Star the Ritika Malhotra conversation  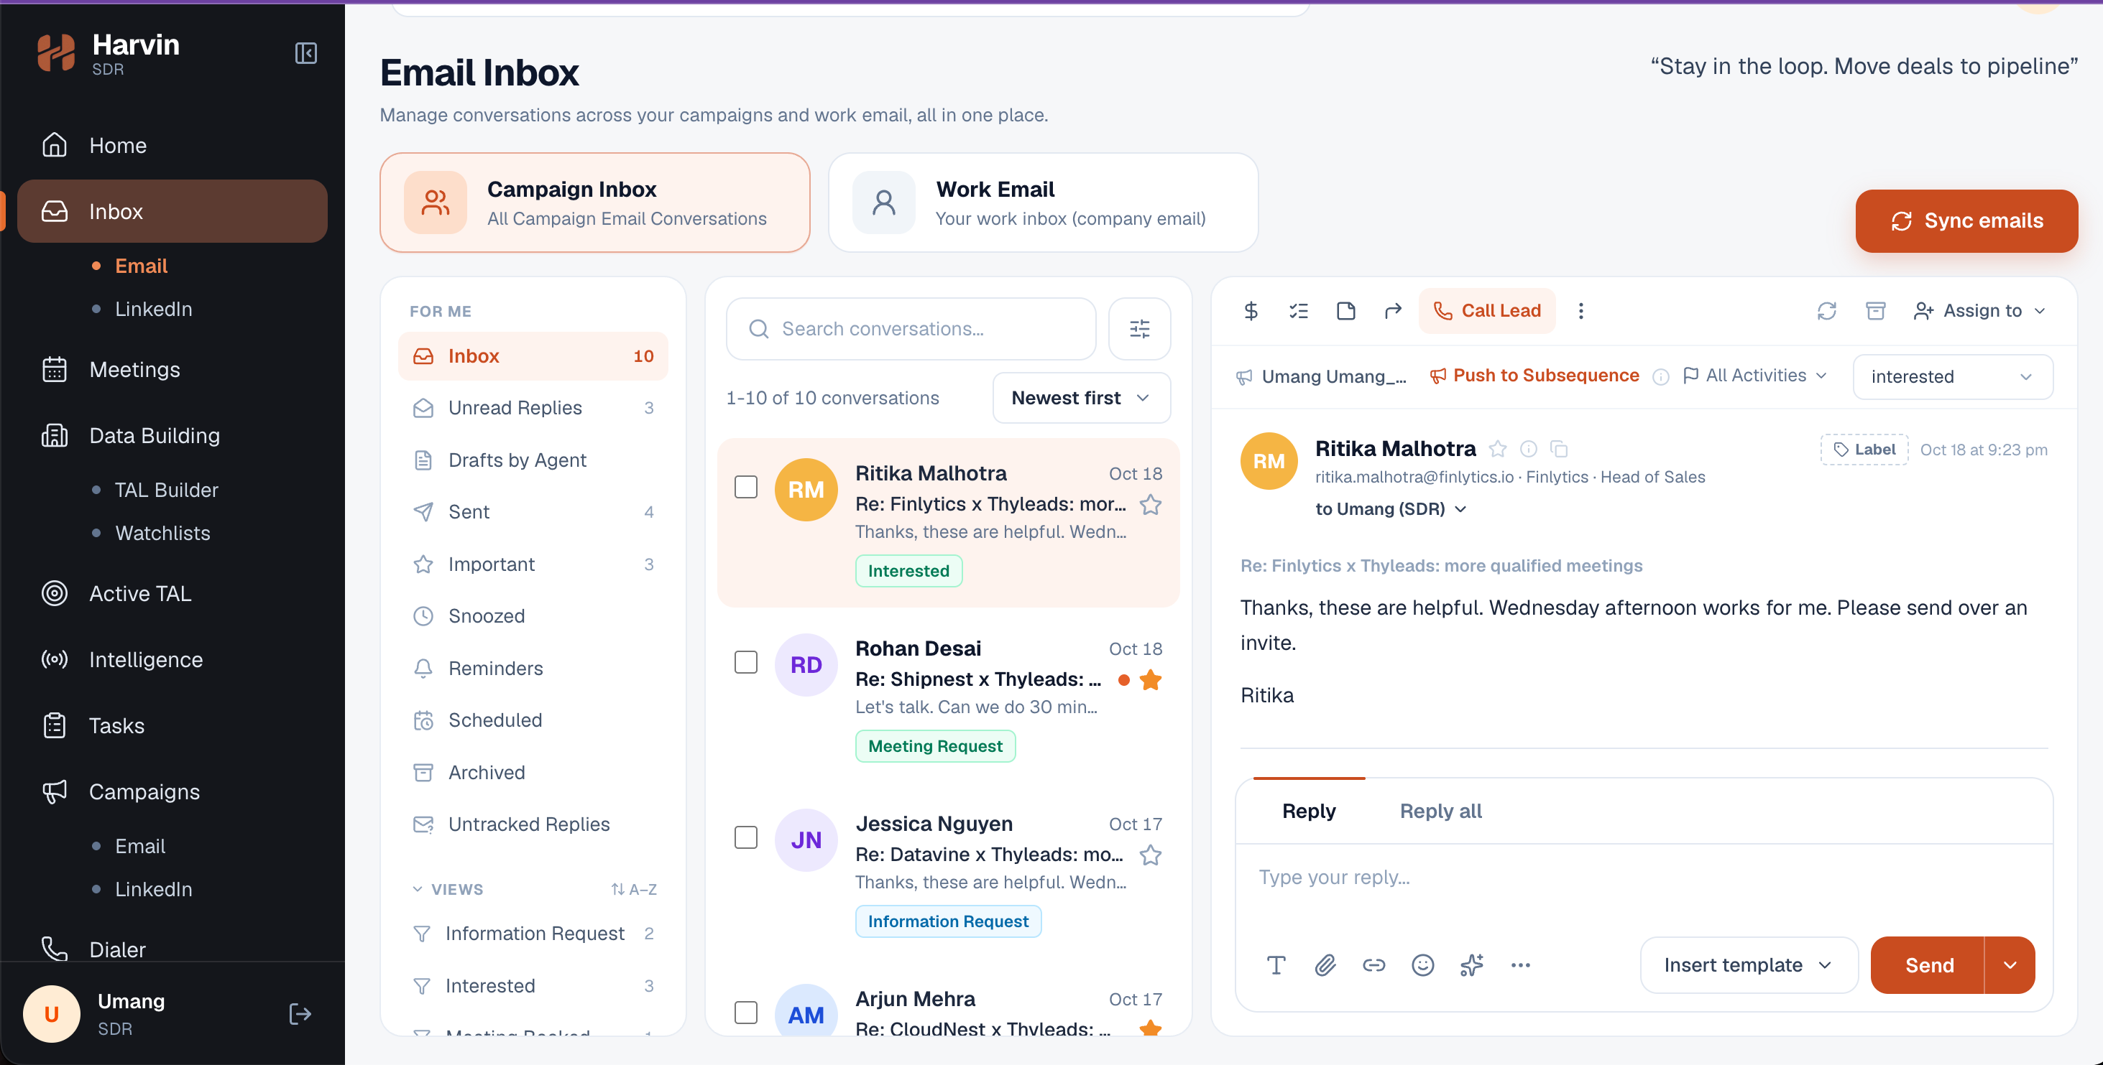click(1150, 505)
